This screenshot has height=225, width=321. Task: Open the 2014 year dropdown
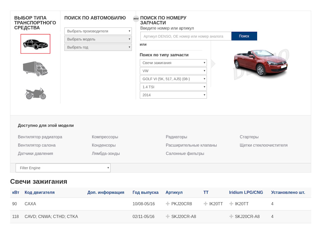click(x=173, y=95)
